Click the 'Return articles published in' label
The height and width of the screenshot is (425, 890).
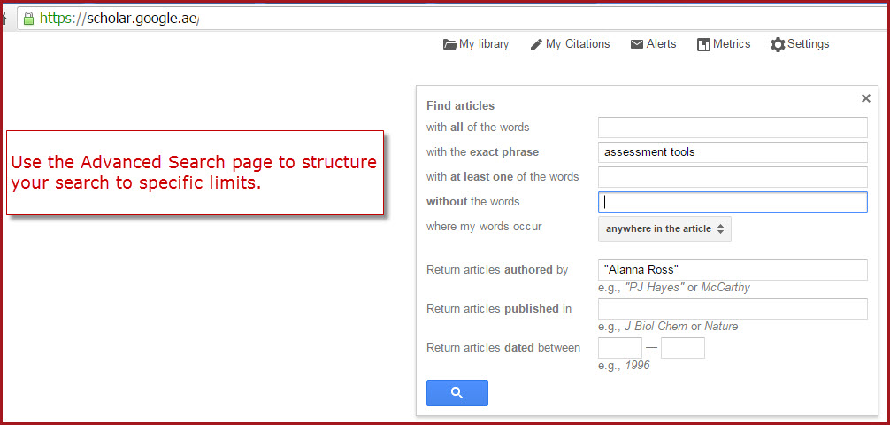[499, 309]
